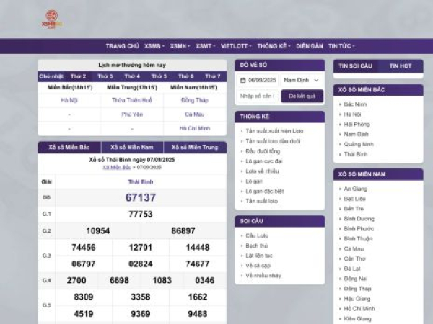Click the calendar icon in date field
This screenshot has width=433, height=324.
[243, 80]
